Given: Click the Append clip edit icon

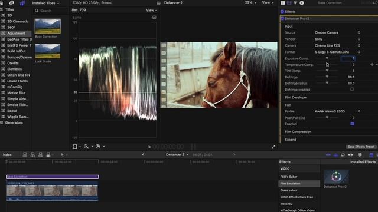Looking at the screenshot, I should coord(40,155).
